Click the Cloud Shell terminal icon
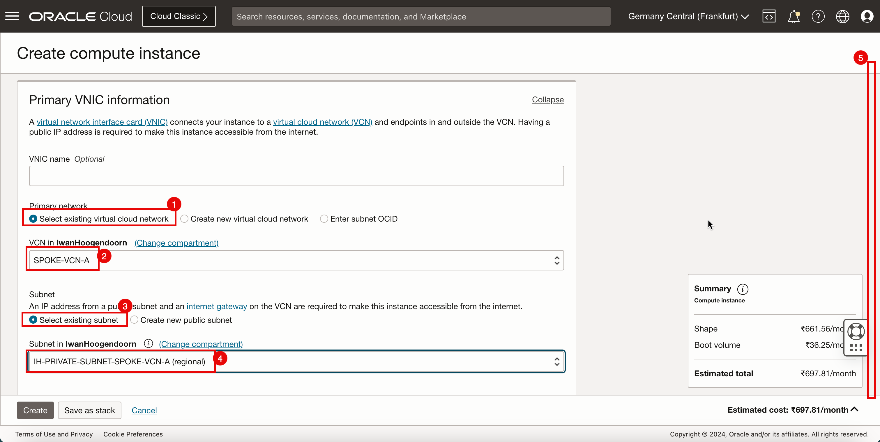880x442 pixels. [768, 16]
